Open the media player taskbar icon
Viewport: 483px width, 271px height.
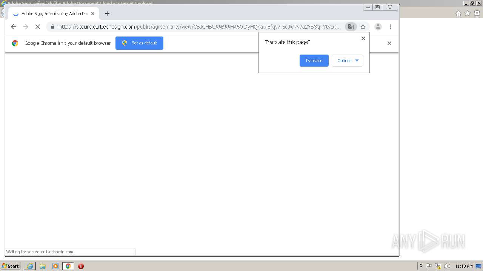tap(55, 266)
